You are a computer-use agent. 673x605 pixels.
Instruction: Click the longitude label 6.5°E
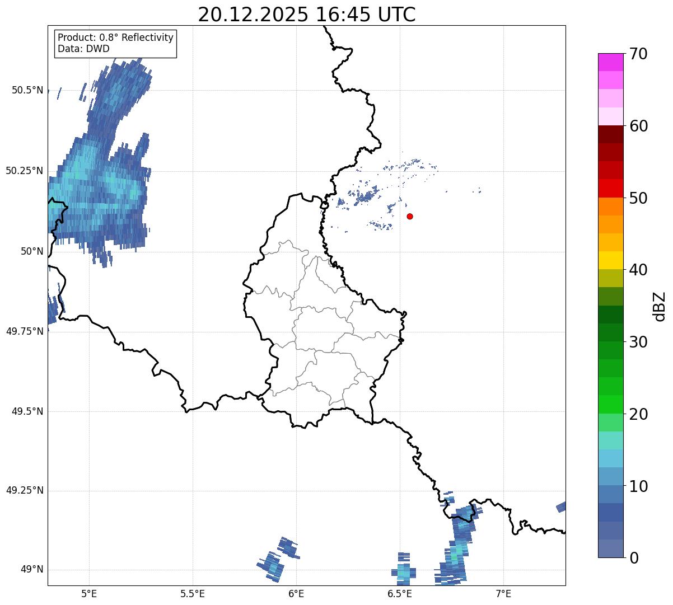400,593
